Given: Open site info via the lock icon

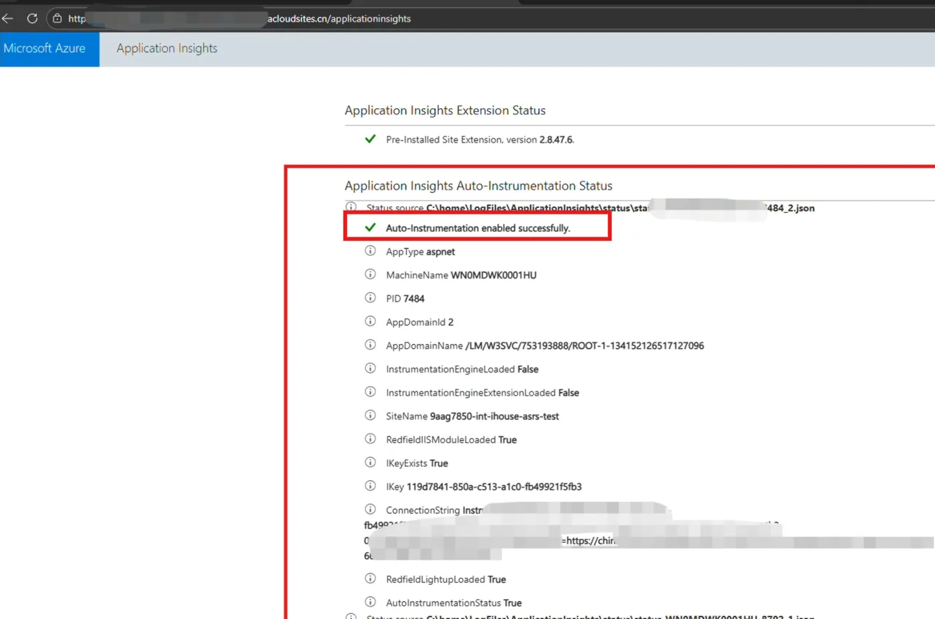Looking at the screenshot, I should click(57, 19).
